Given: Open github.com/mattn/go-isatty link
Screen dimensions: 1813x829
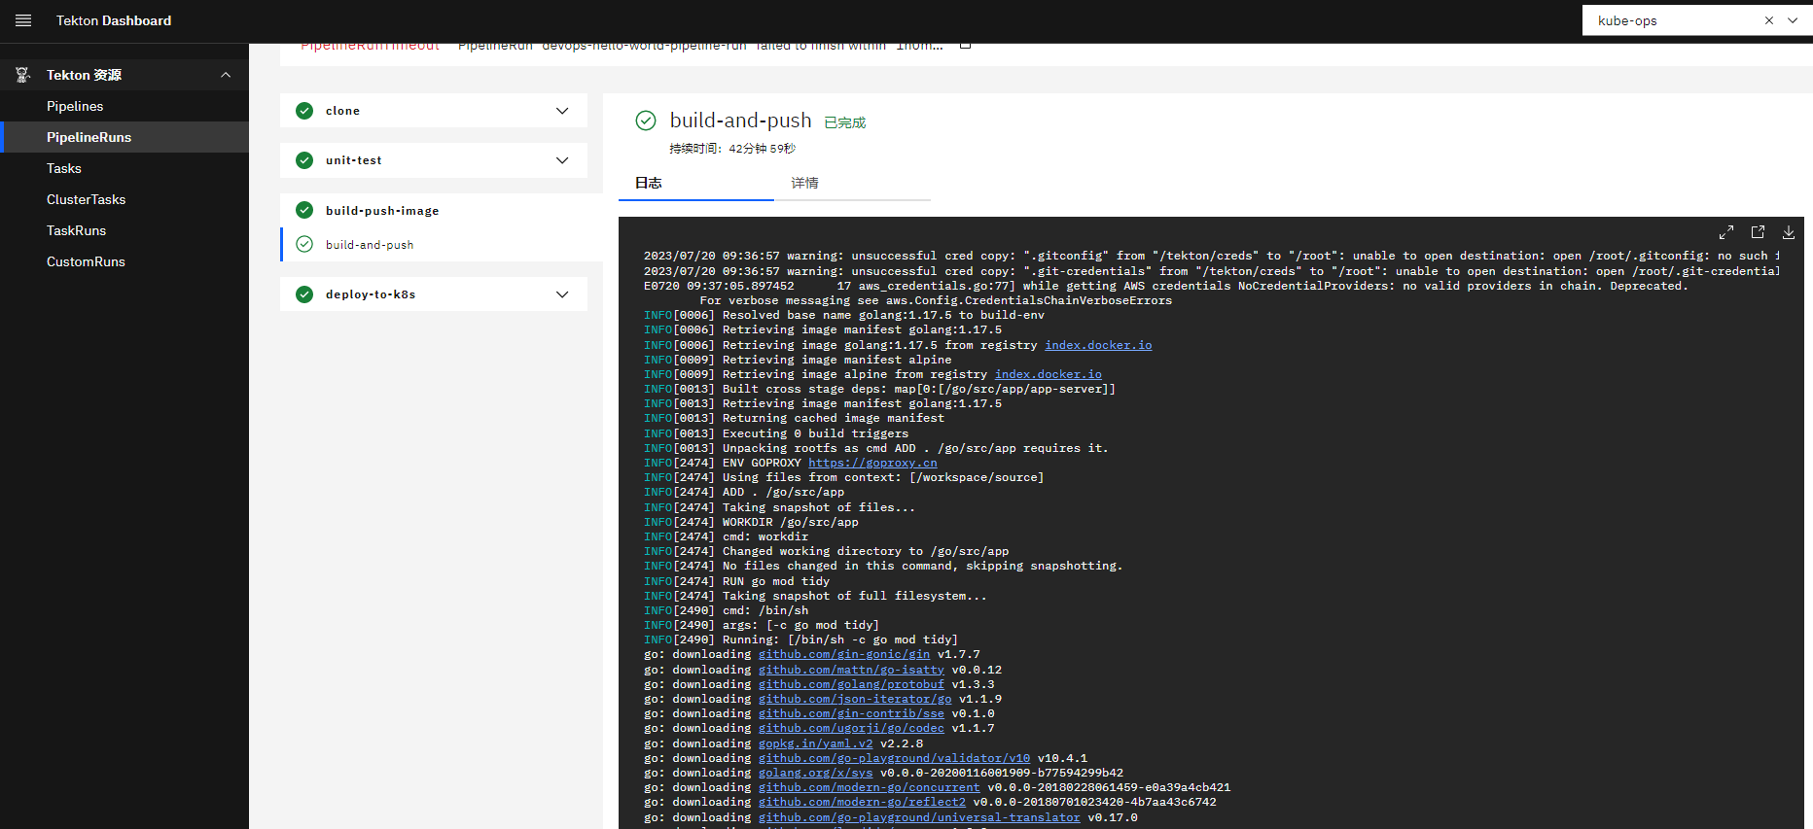Looking at the screenshot, I should (x=851, y=670).
